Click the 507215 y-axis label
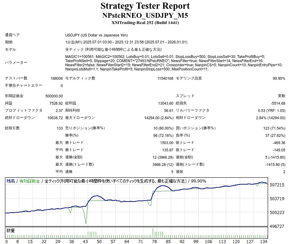The image size is (290, 244). 277,185
